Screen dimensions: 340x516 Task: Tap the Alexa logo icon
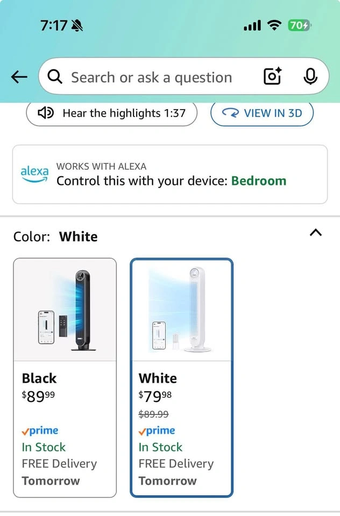tap(34, 174)
